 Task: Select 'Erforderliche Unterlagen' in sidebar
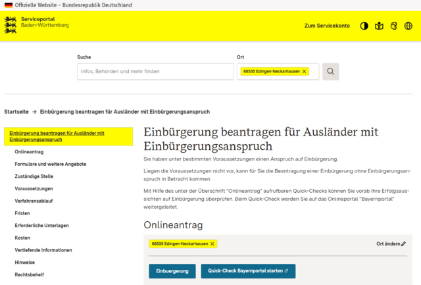tap(43, 225)
